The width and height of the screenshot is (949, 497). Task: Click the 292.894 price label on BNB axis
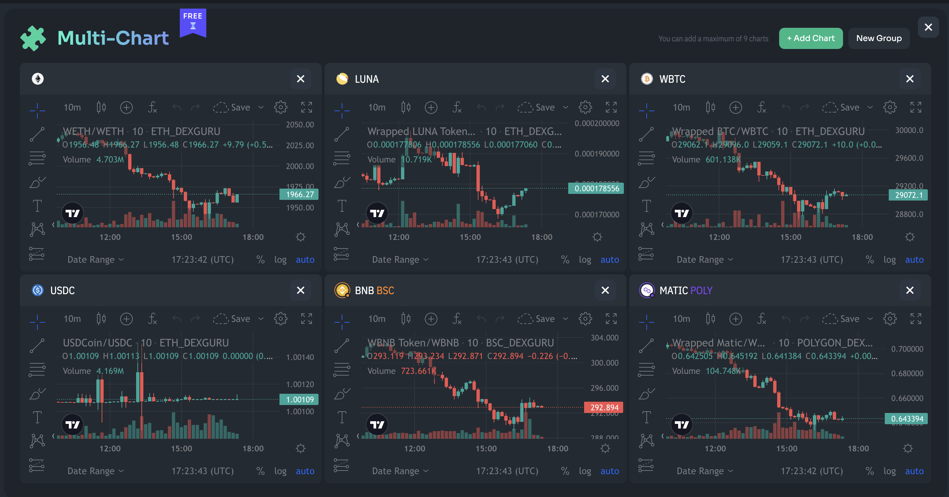(604, 407)
